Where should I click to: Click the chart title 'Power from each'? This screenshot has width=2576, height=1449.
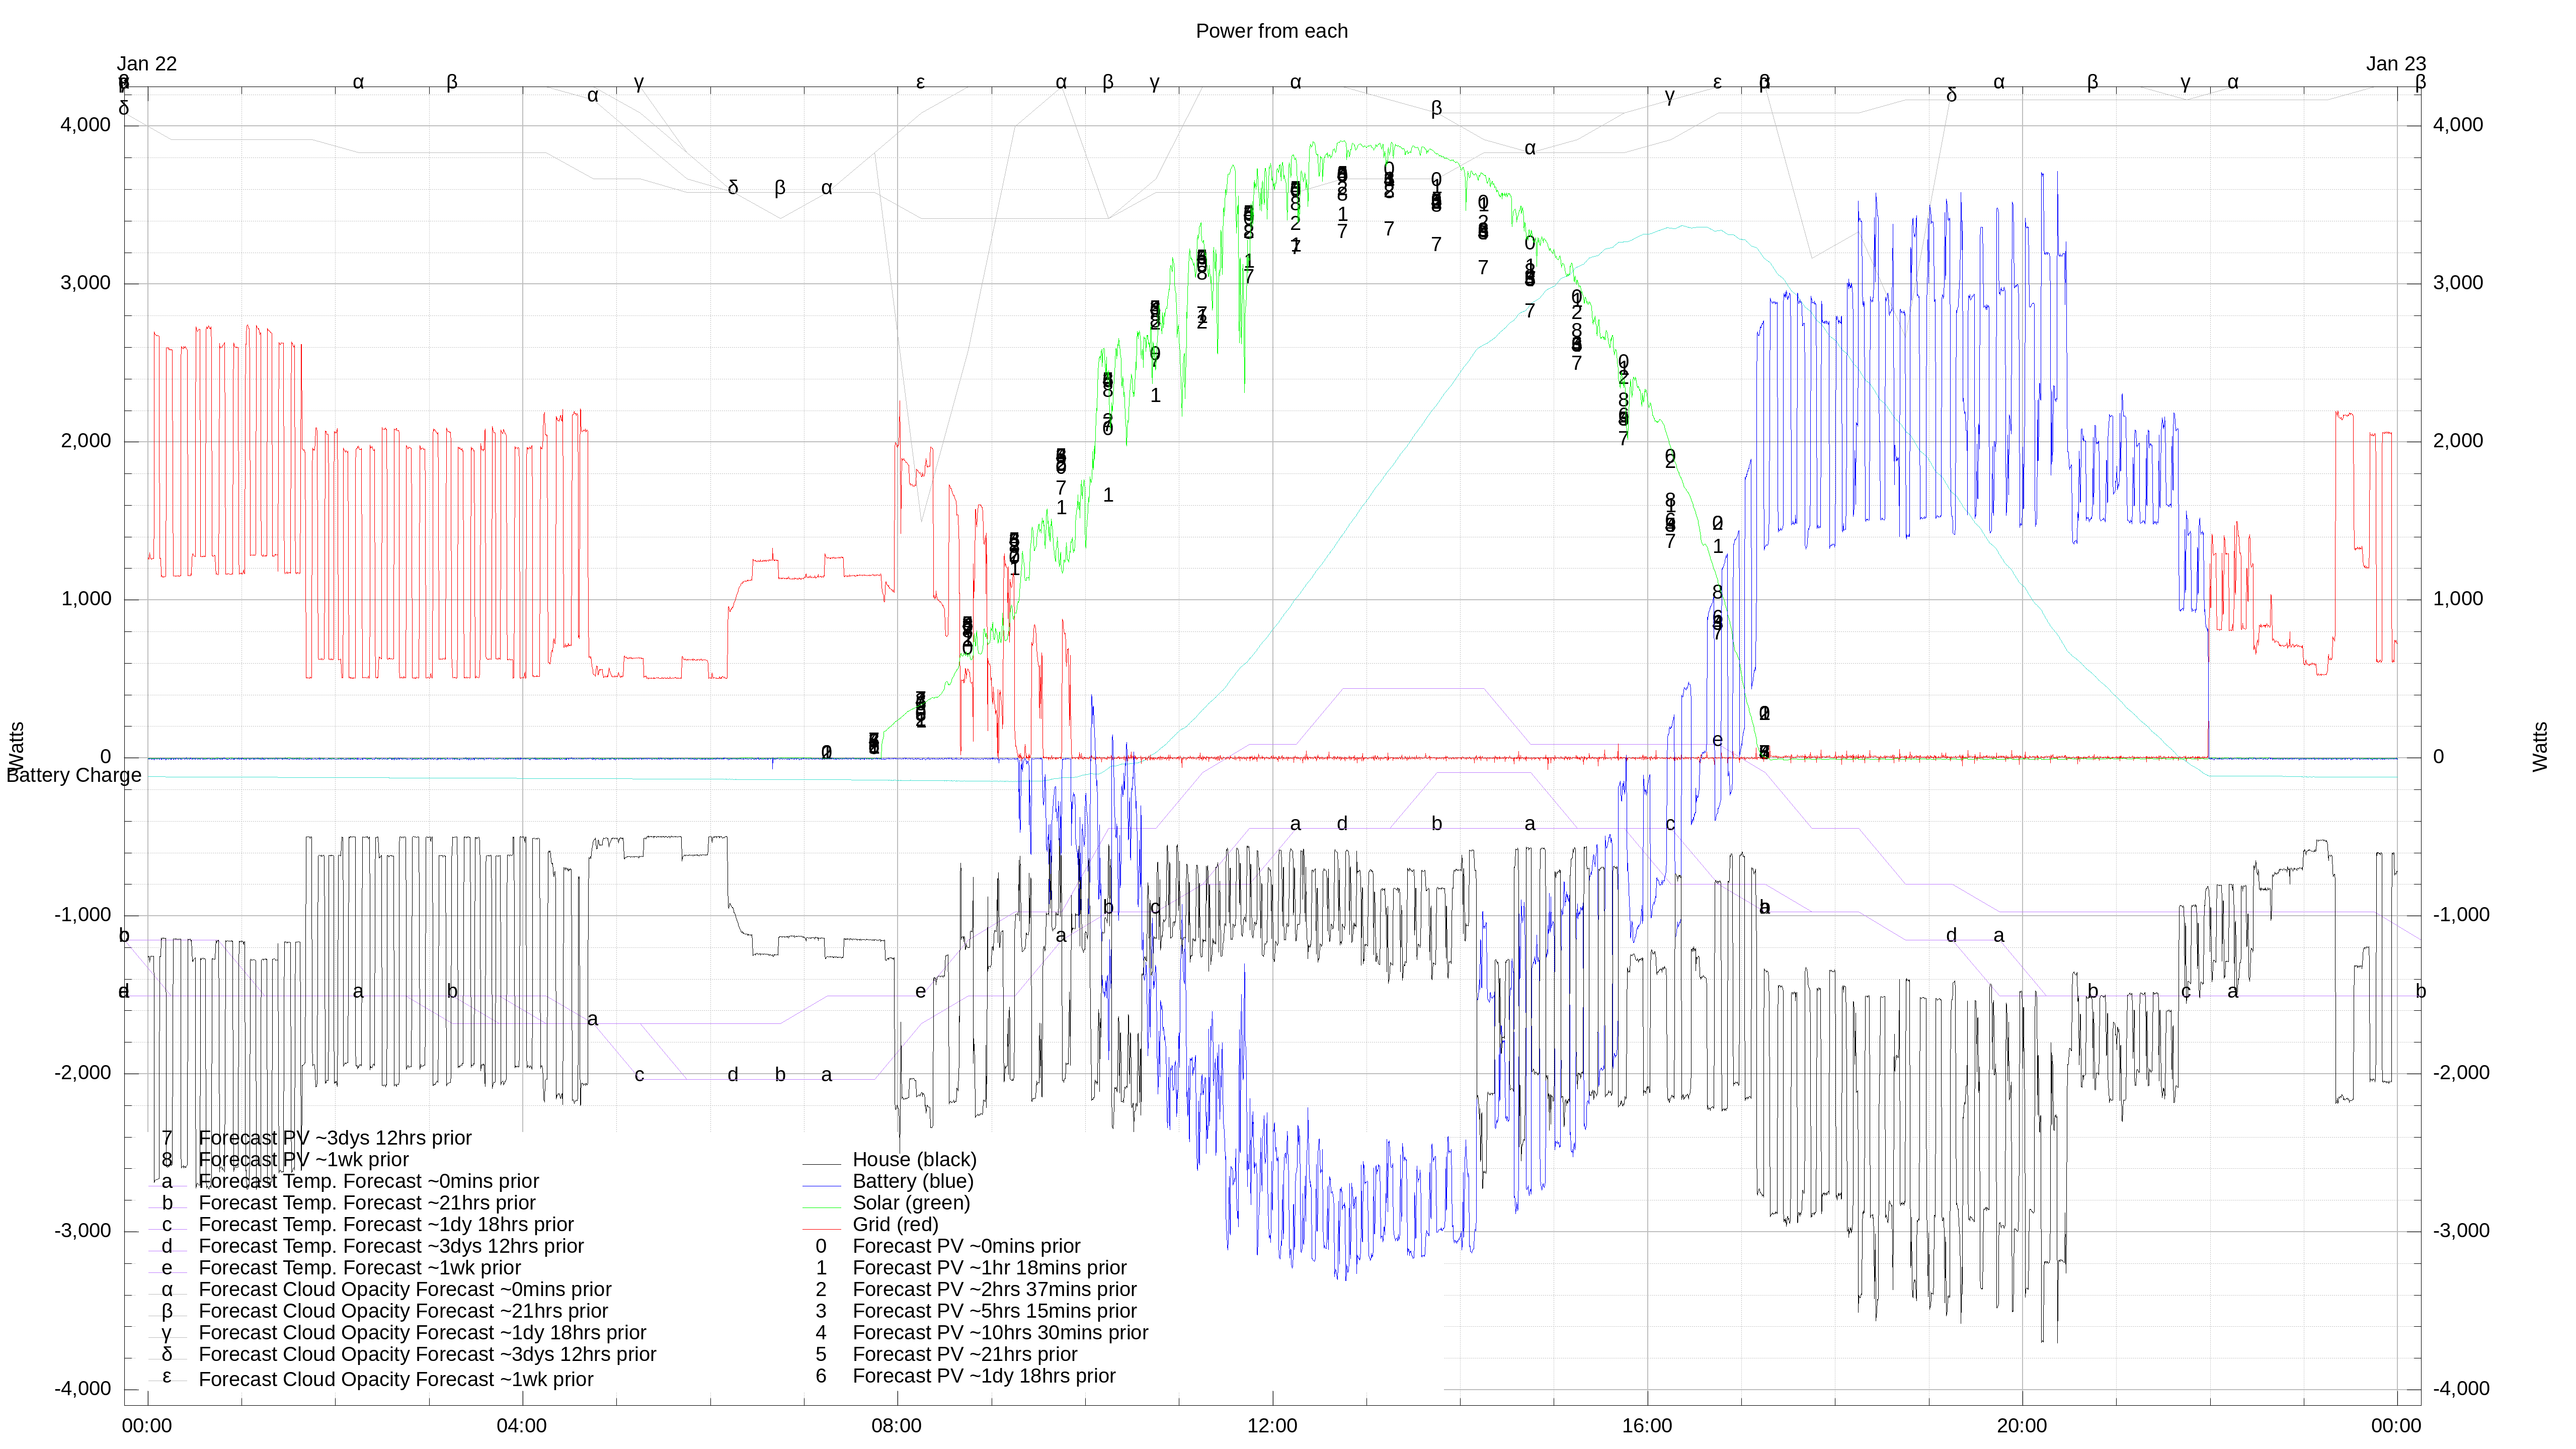pyautogui.click(x=1271, y=31)
